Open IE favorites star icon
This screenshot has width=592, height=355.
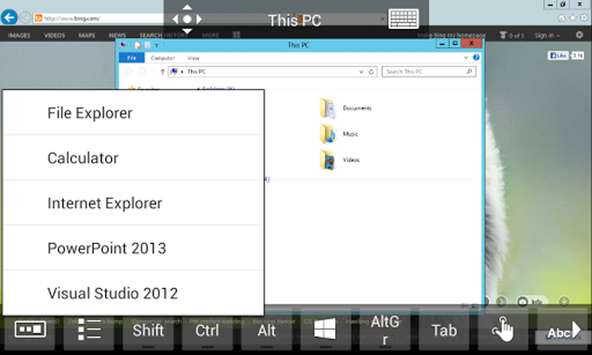tap(573, 18)
